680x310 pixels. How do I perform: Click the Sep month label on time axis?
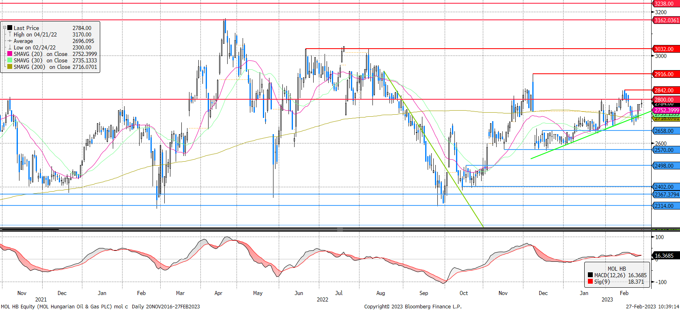(424, 293)
